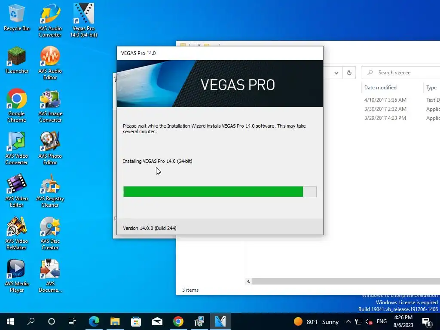Open the Recycle Bin desktop icon

pos(17,18)
